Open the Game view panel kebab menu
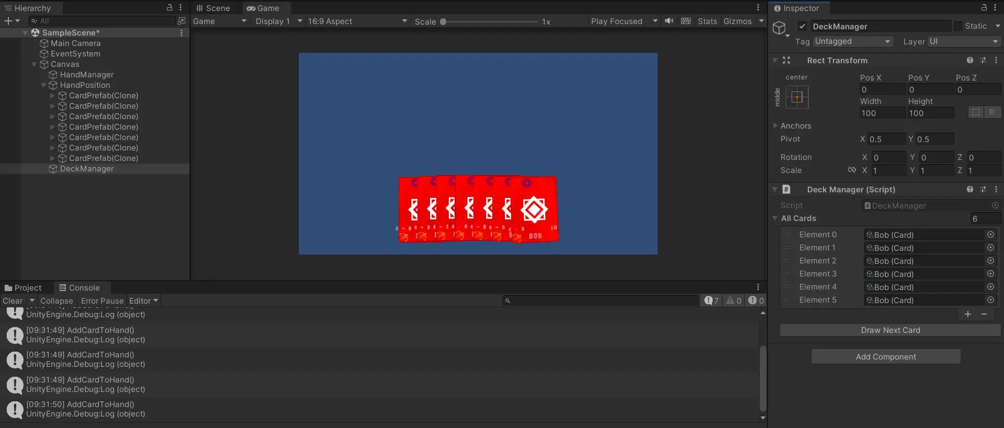 [758, 7]
